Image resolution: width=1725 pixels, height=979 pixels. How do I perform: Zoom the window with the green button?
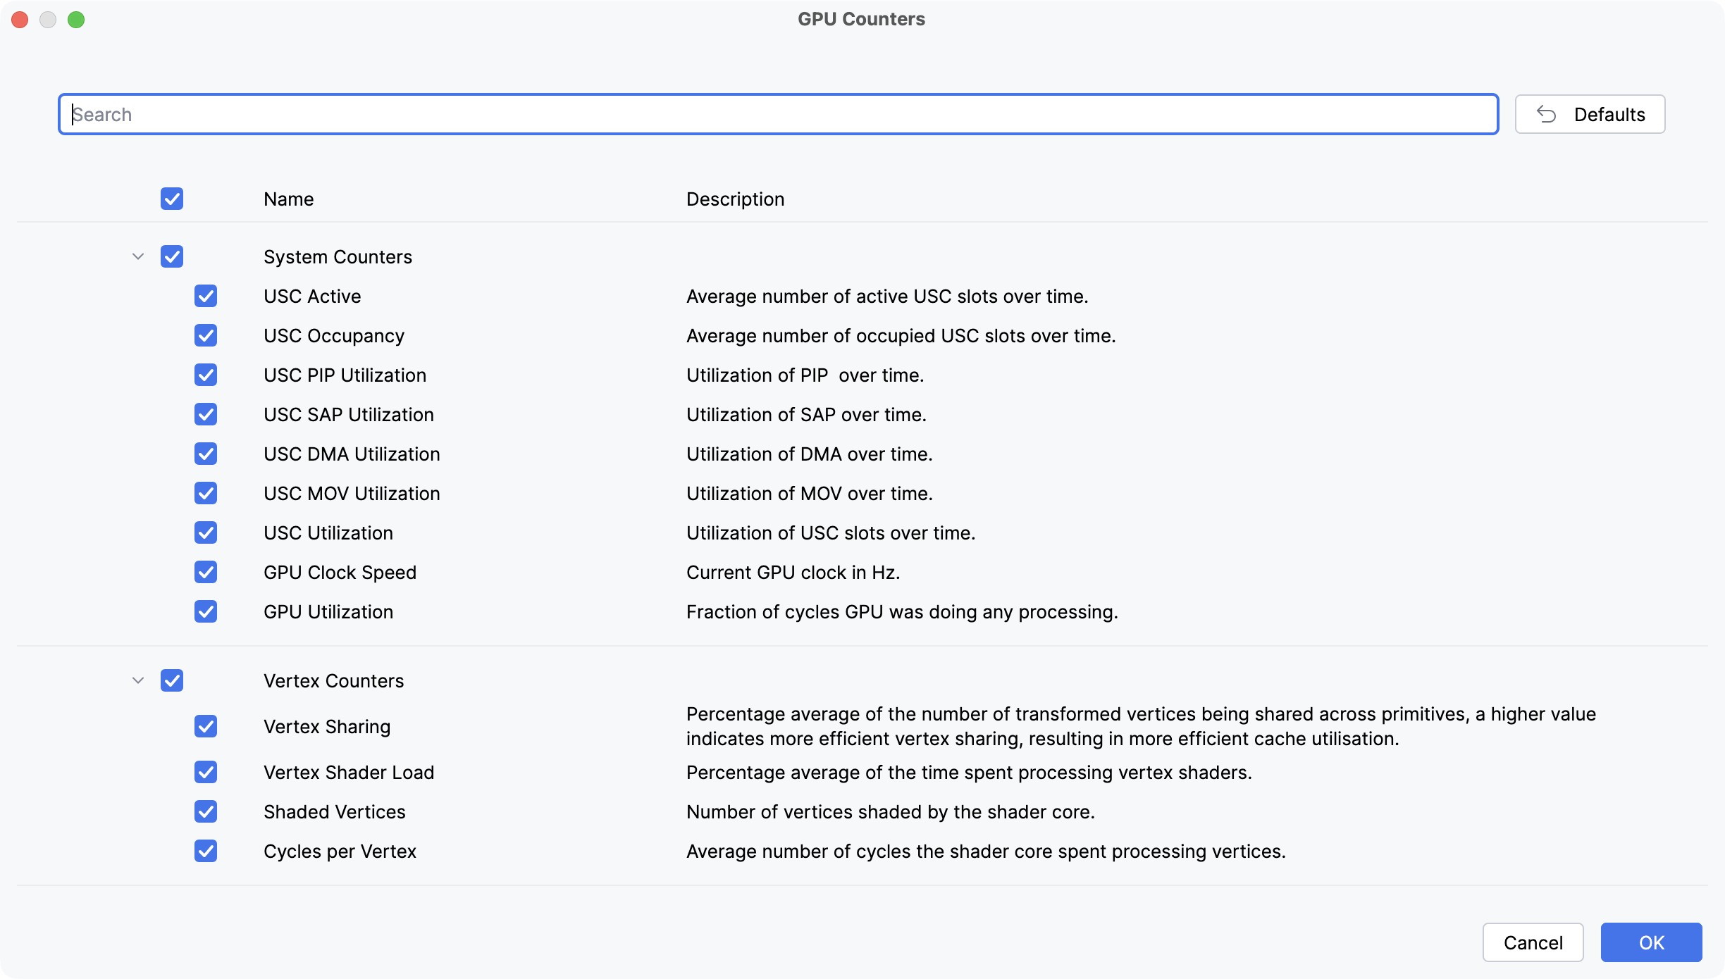(76, 20)
